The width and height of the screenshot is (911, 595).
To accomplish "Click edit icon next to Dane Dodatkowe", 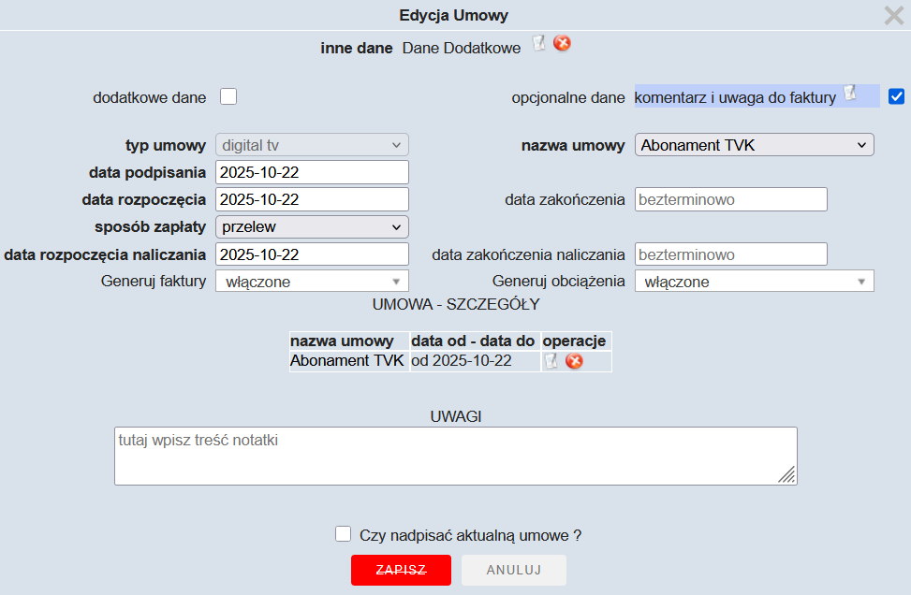I will click(538, 43).
